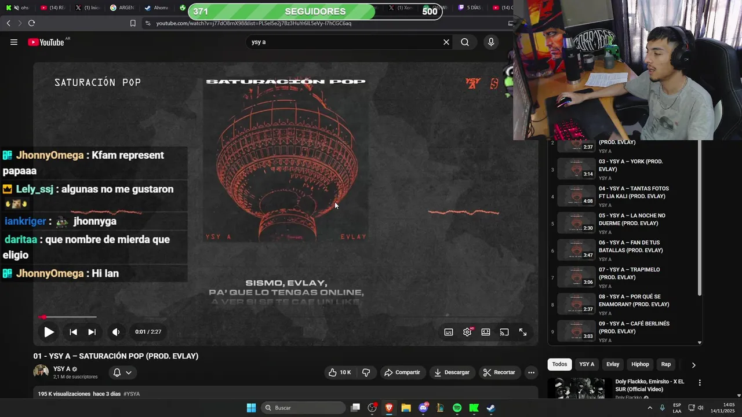Open options for Doly Flackko suggested video
The height and width of the screenshot is (417, 742).
pos(700,383)
